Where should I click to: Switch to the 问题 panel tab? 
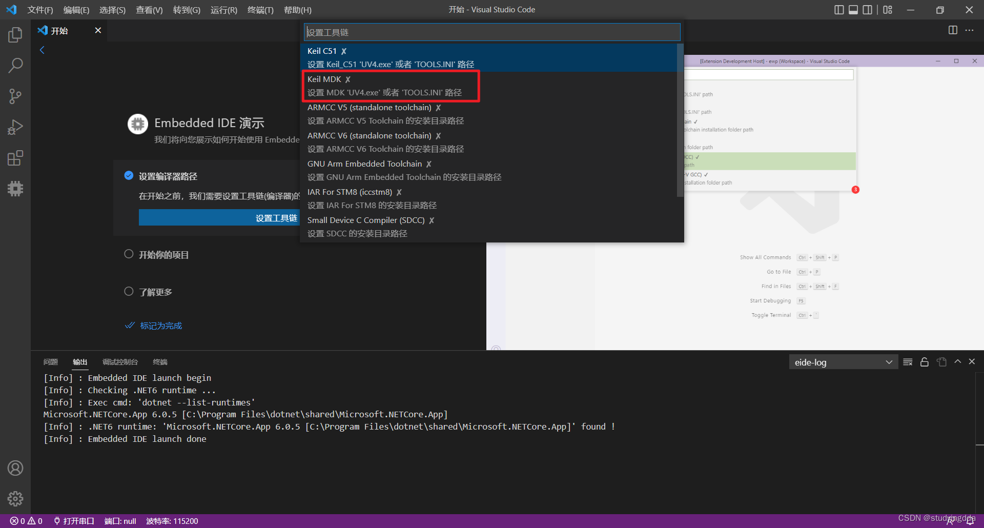pos(51,362)
